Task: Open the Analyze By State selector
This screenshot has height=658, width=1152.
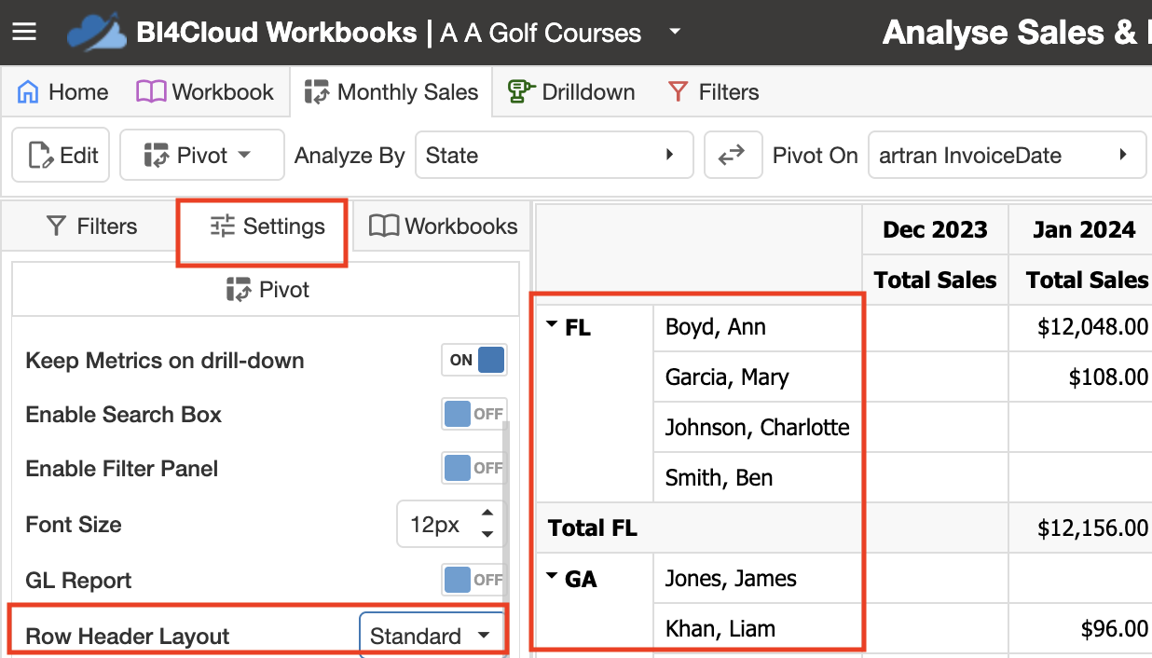Action: pos(554,155)
